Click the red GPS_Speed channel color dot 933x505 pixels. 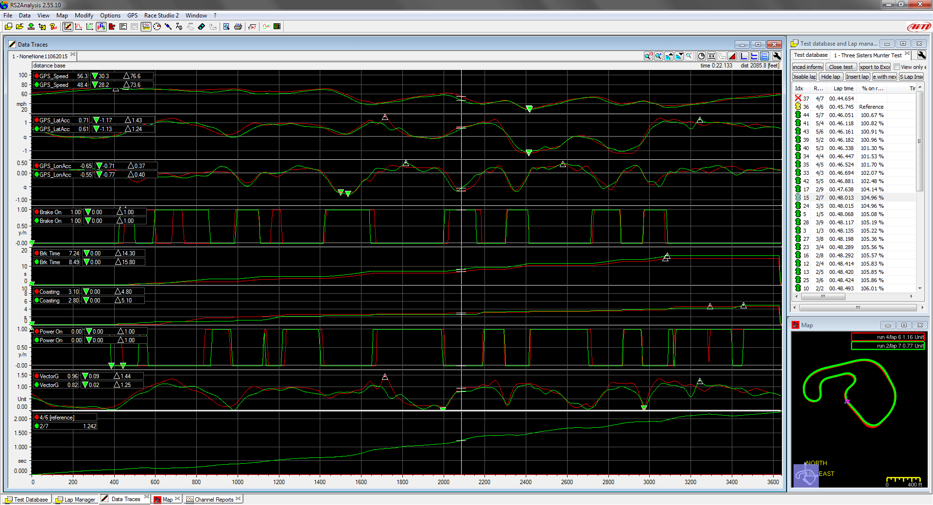point(36,76)
